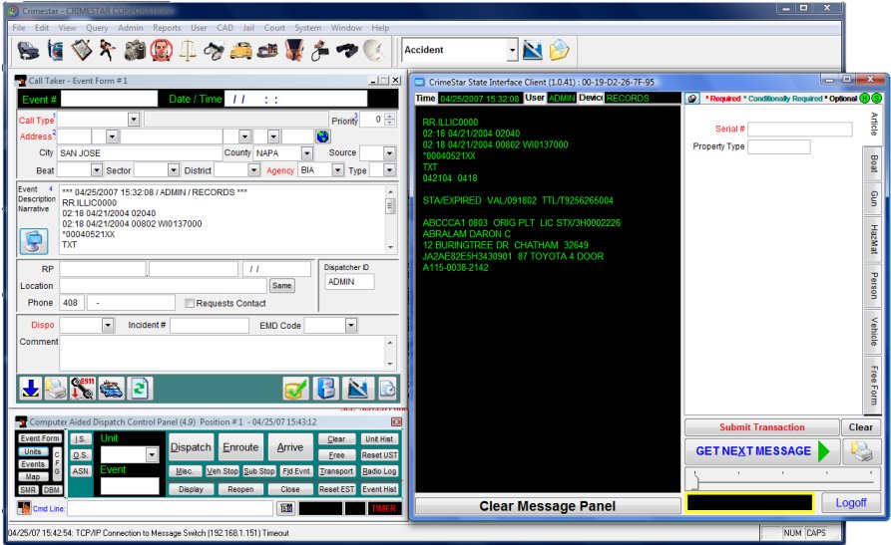Expand the Call Type dropdown
891x545 pixels.
click(x=134, y=120)
